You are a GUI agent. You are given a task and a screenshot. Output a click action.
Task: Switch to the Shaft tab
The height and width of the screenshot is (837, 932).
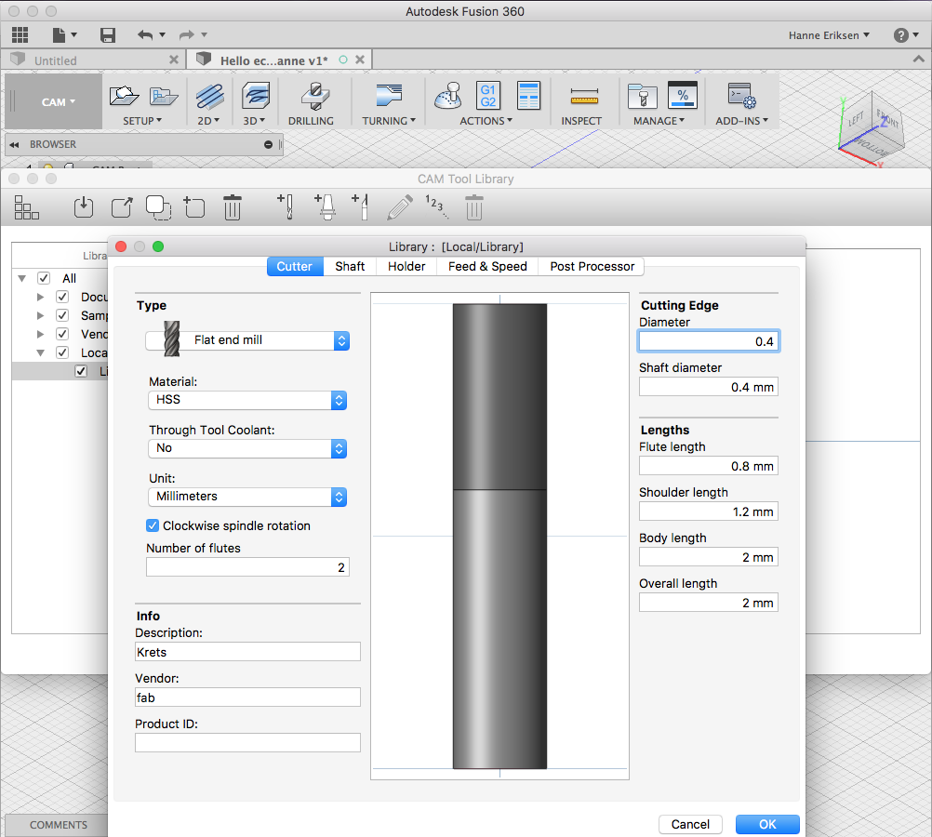point(350,266)
